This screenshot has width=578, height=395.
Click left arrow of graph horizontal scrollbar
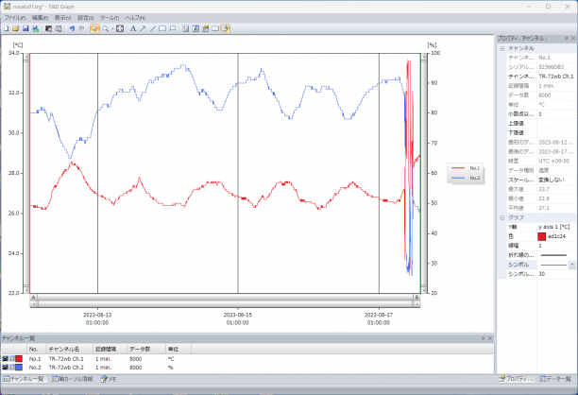pos(34,304)
